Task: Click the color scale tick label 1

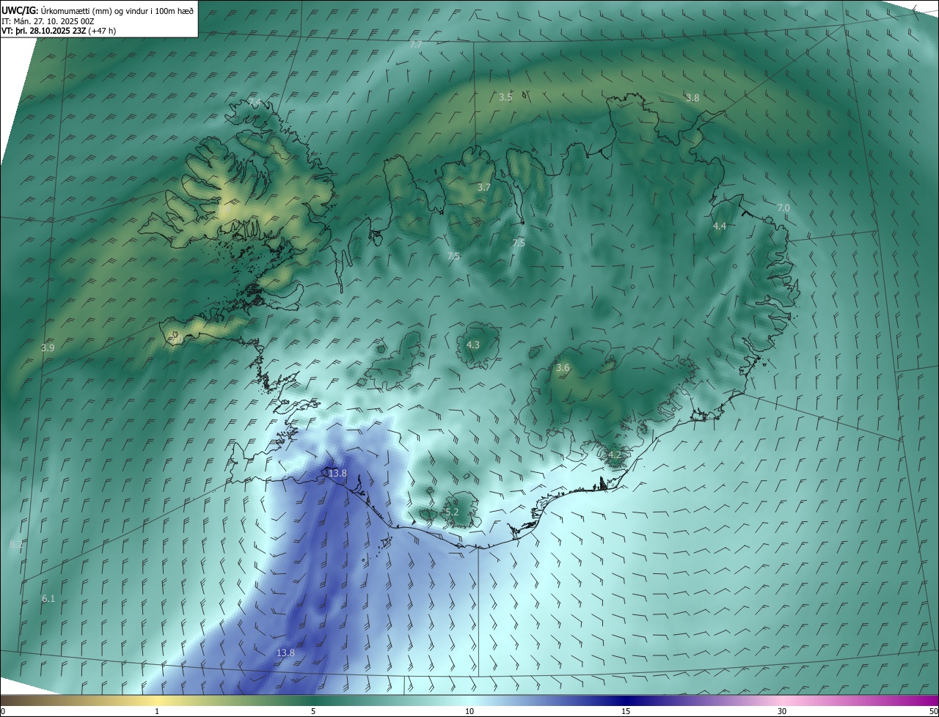Action: [x=157, y=711]
